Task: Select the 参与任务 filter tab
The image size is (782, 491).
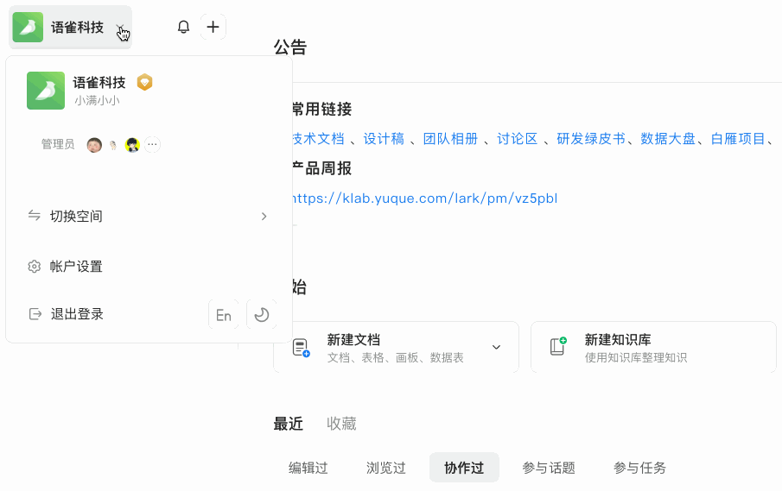Action: click(640, 468)
